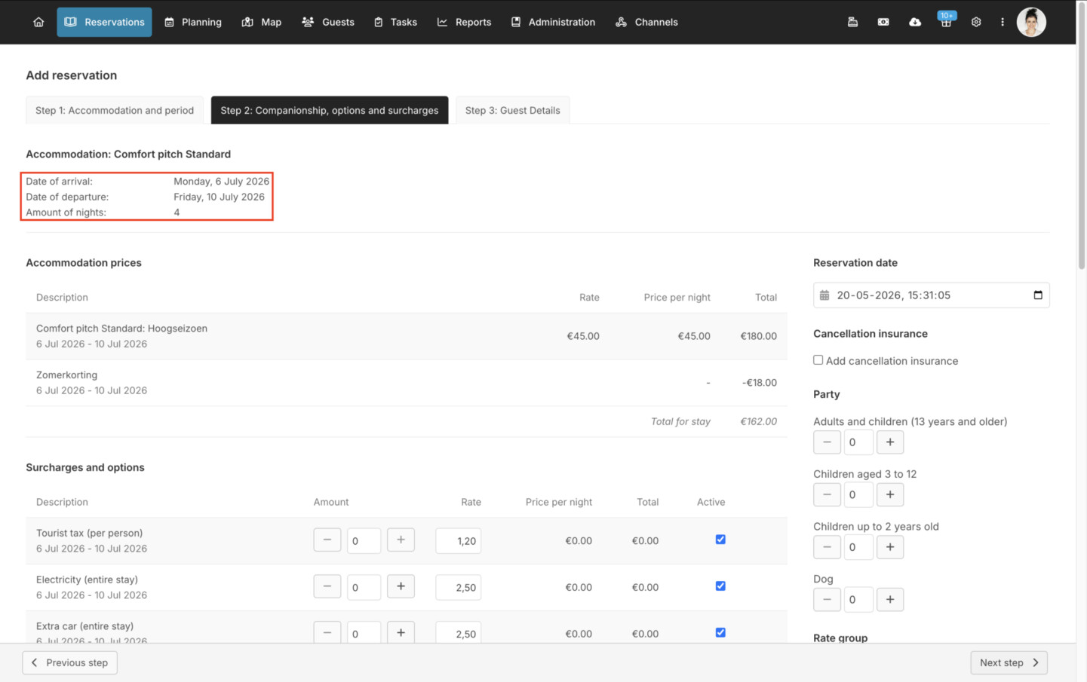
Task: Click Comfort pitch Standard: Hoogseizoen row text
Action: tap(121, 329)
